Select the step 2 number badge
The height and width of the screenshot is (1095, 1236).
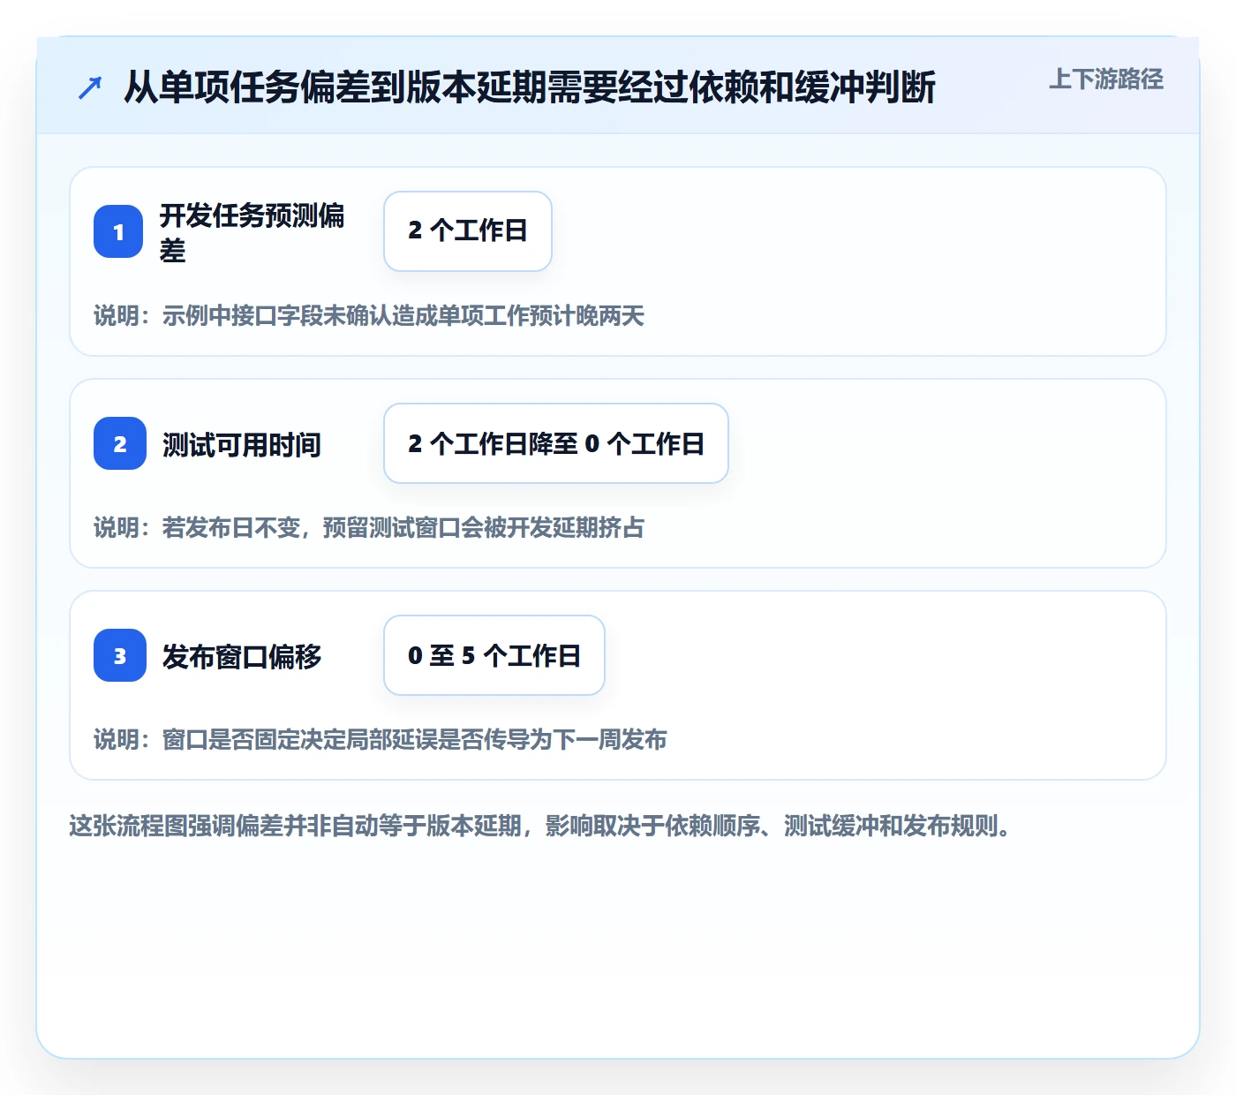tap(120, 443)
